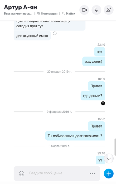This screenshot has width=116, height=184.
Task: Click the chat vertical scrollbar
Action: click(115, 147)
